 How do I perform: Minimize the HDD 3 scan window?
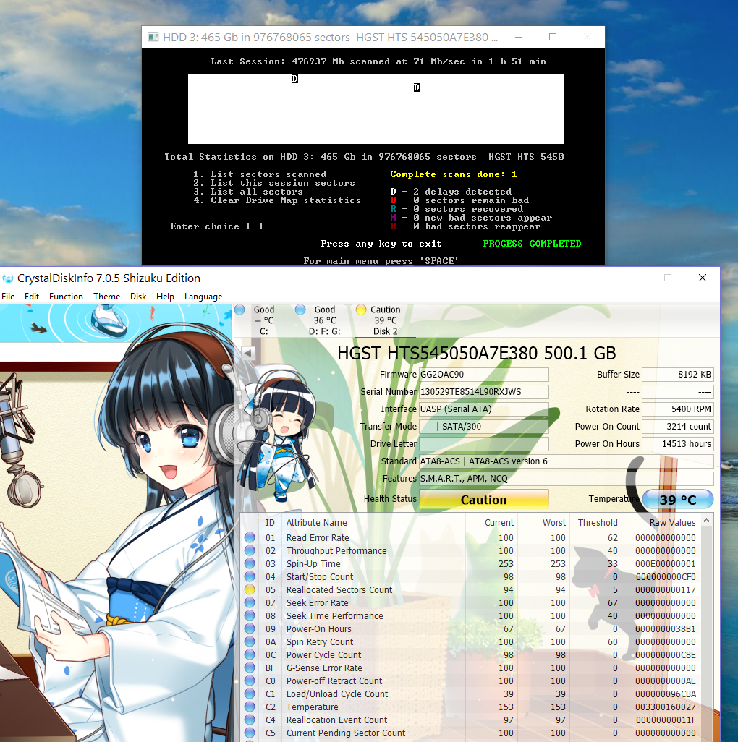pos(519,37)
